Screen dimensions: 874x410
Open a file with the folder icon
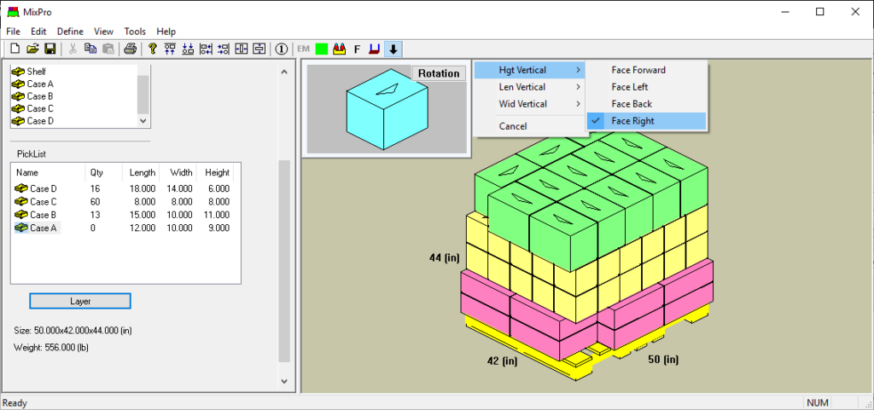[x=32, y=49]
